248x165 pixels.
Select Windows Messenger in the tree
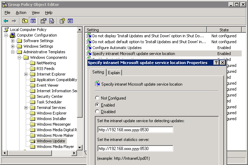(54, 124)
